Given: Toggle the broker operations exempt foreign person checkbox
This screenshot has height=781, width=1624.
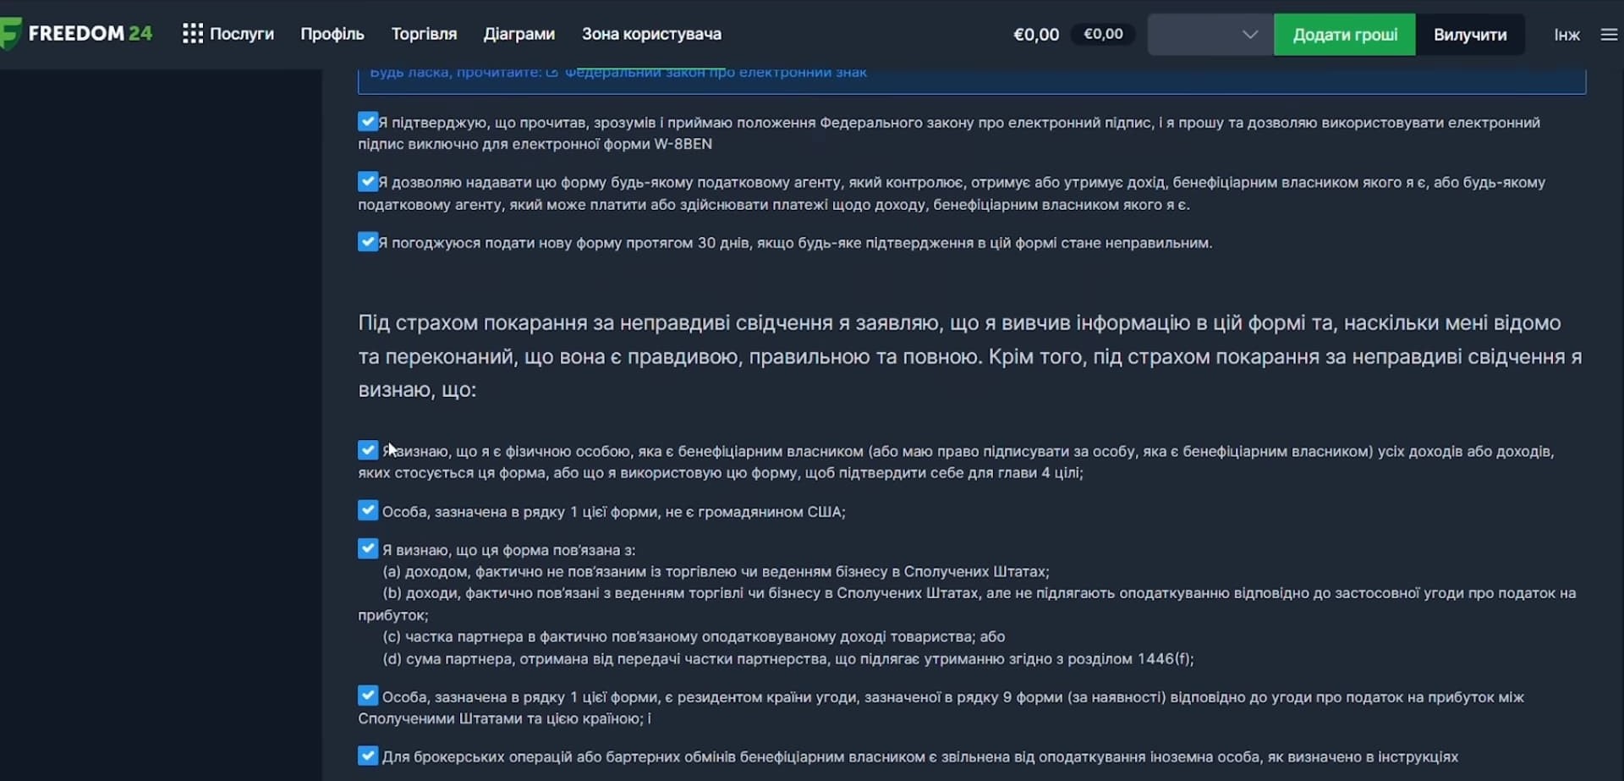Looking at the screenshot, I should (x=367, y=756).
